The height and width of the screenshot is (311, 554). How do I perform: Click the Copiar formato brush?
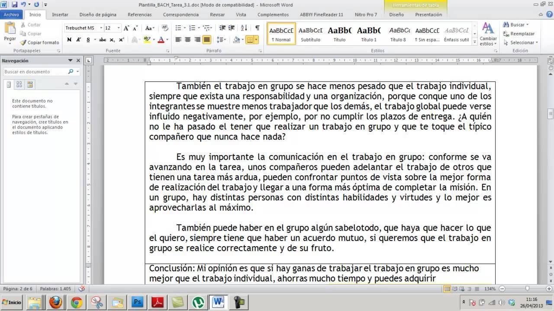click(x=39, y=43)
